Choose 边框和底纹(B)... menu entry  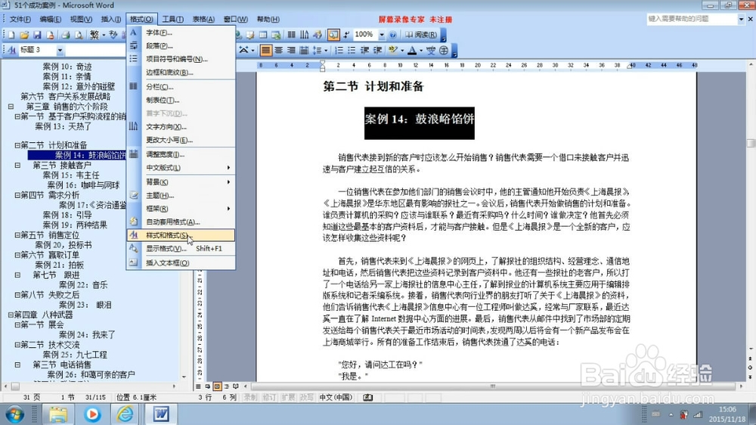pos(181,73)
